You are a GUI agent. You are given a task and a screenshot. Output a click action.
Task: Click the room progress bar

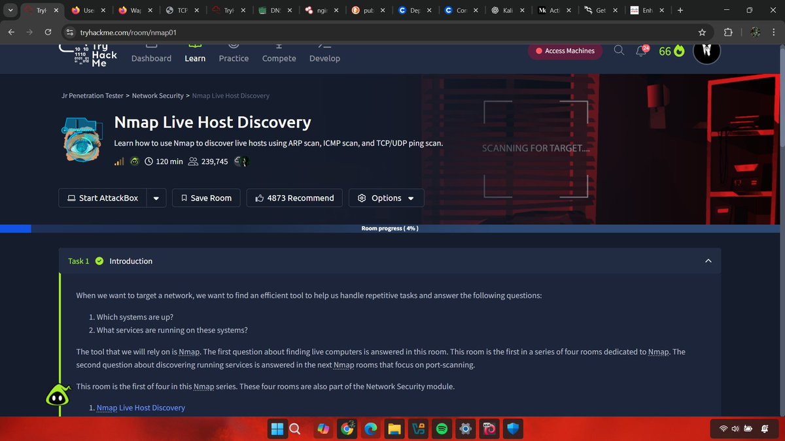point(389,229)
